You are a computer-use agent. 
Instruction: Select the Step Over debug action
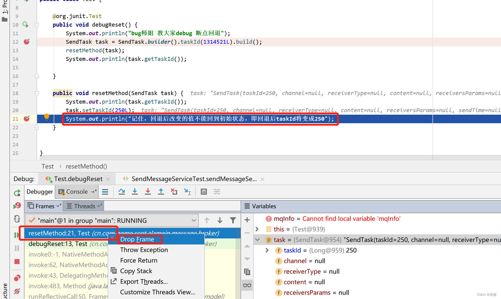click(x=122, y=192)
